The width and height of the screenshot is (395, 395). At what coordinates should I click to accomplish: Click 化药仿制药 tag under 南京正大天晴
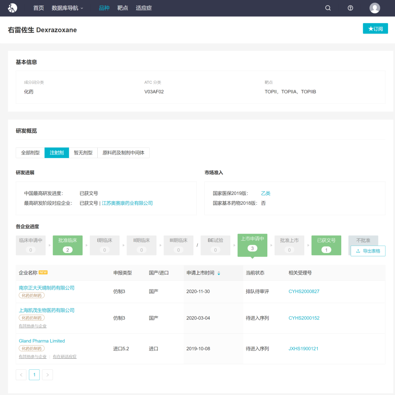click(x=32, y=295)
